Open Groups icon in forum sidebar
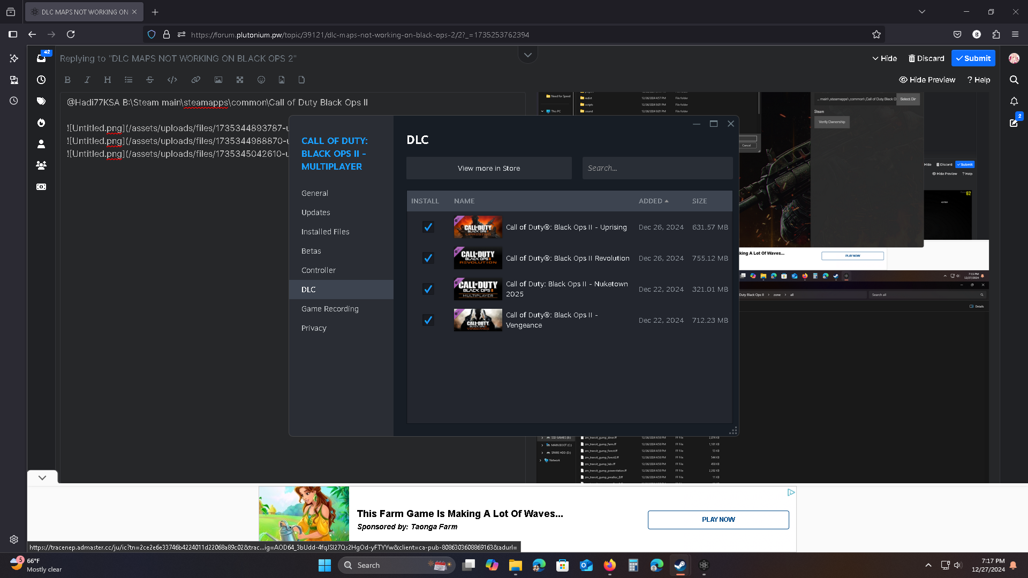The width and height of the screenshot is (1028, 578). point(41,165)
